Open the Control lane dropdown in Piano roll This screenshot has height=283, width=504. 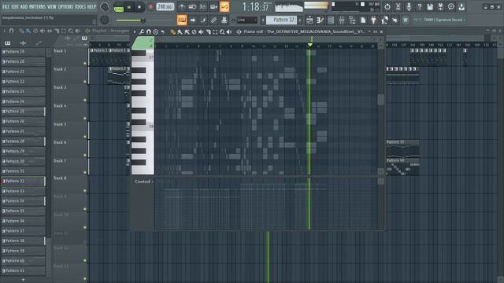coord(143,182)
